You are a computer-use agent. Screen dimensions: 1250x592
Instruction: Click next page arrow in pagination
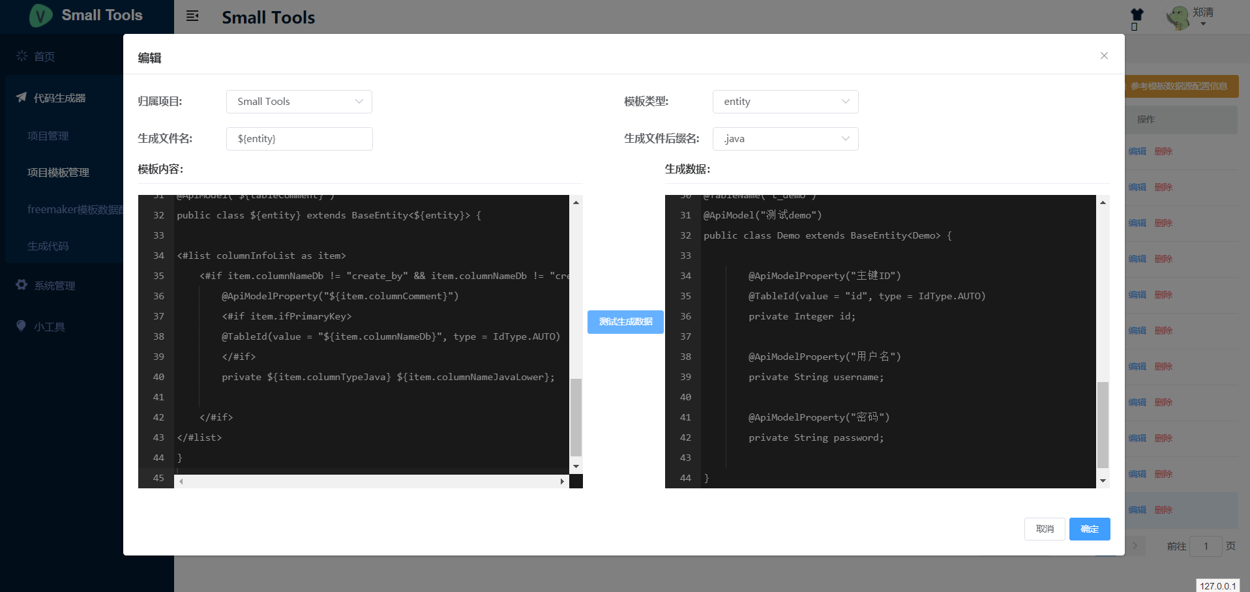click(1135, 546)
